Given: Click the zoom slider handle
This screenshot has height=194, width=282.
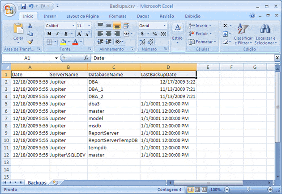Looking at the screenshot, I should point(248,190).
